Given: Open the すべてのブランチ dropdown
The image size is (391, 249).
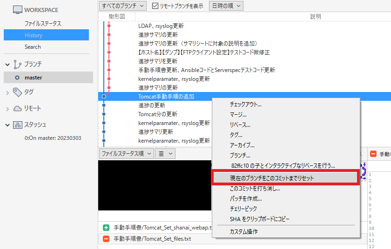Looking at the screenshot, I should [x=123, y=6].
